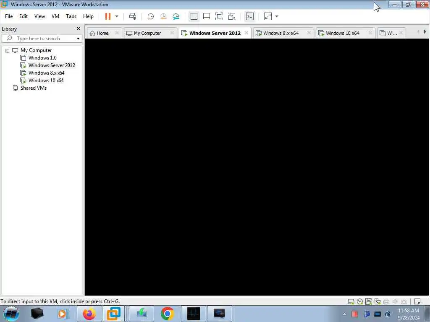Open the message log note icon
Screen dimensions: 430x322
point(417,302)
